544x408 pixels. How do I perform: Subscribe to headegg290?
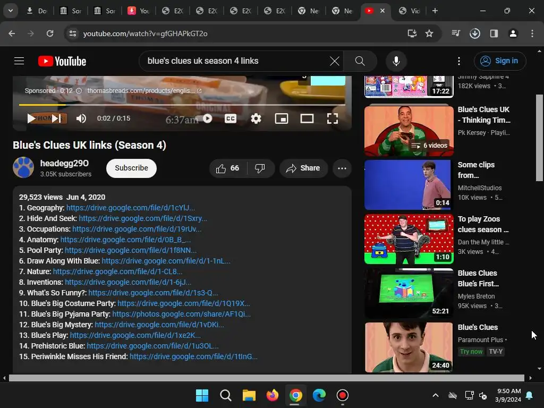131,168
